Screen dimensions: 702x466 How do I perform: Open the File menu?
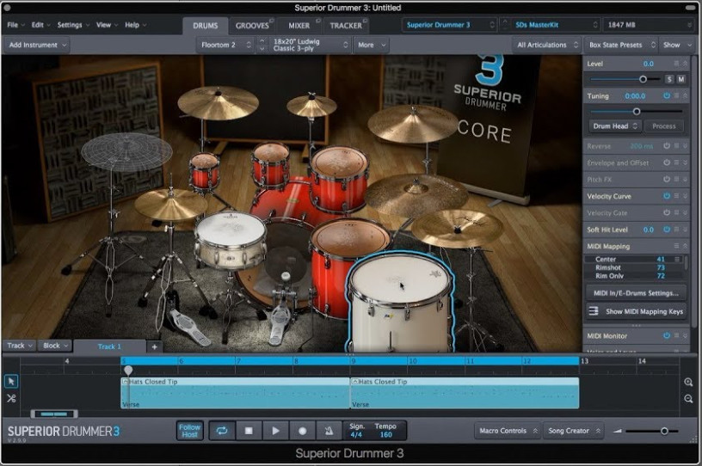[x=15, y=25]
